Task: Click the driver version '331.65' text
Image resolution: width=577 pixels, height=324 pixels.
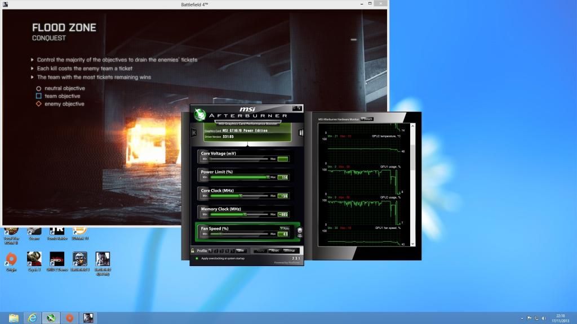Action: coord(228,137)
